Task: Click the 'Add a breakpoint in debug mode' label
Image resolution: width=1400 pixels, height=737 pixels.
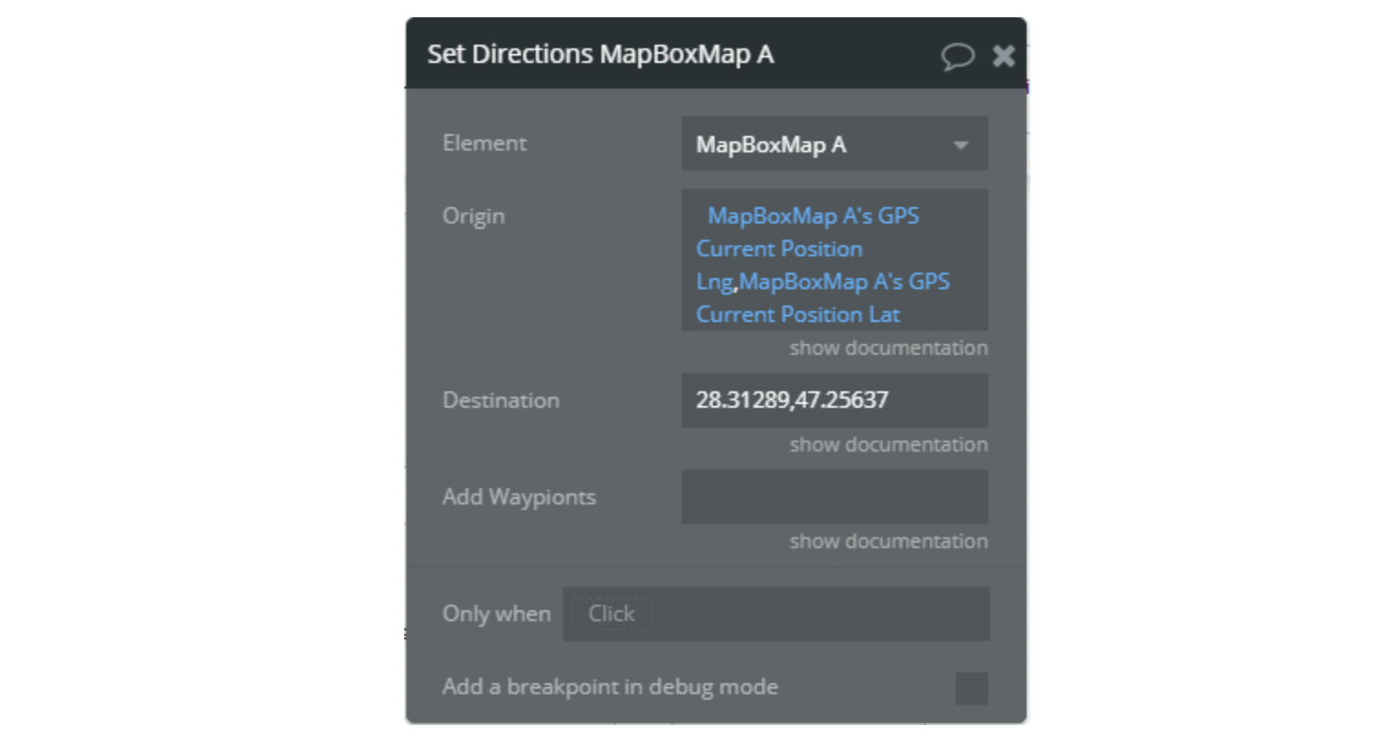Action: click(610, 687)
